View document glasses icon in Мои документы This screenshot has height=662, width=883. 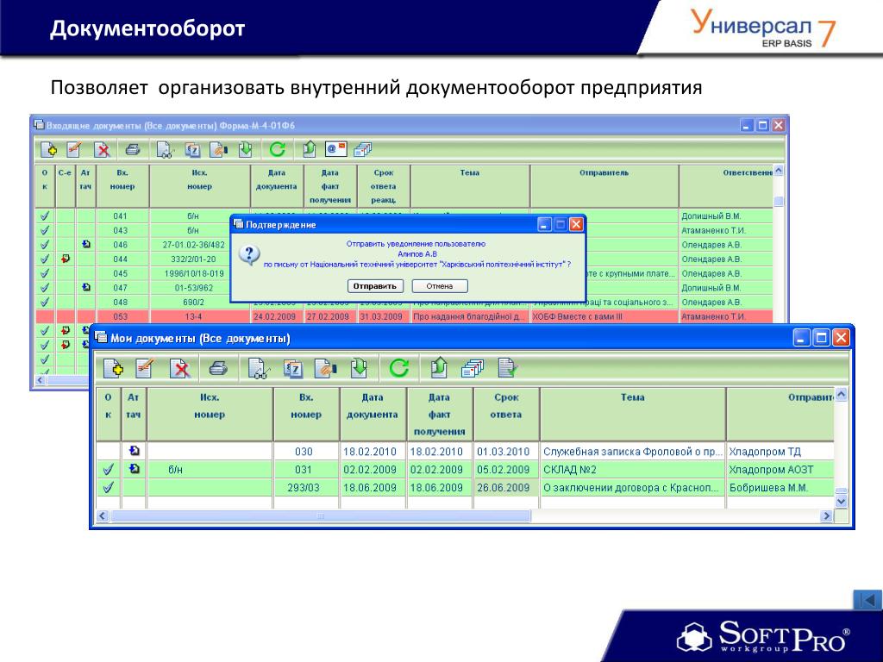(259, 369)
